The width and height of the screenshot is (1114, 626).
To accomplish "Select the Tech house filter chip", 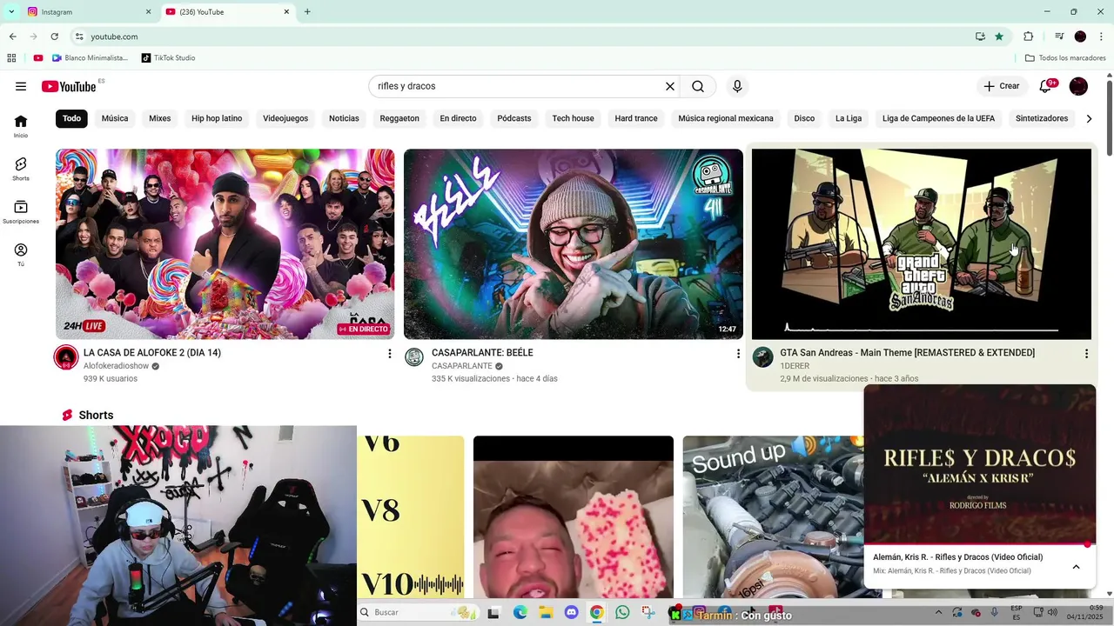I will click(x=573, y=118).
